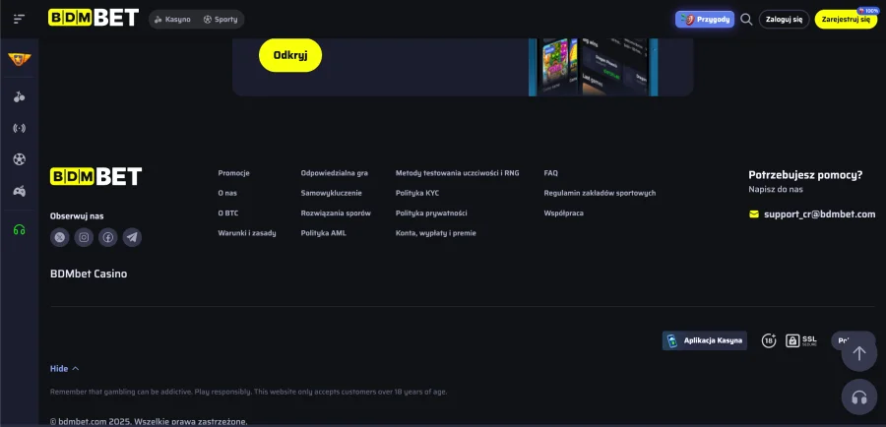Open the Promocje footer link

[x=234, y=173]
